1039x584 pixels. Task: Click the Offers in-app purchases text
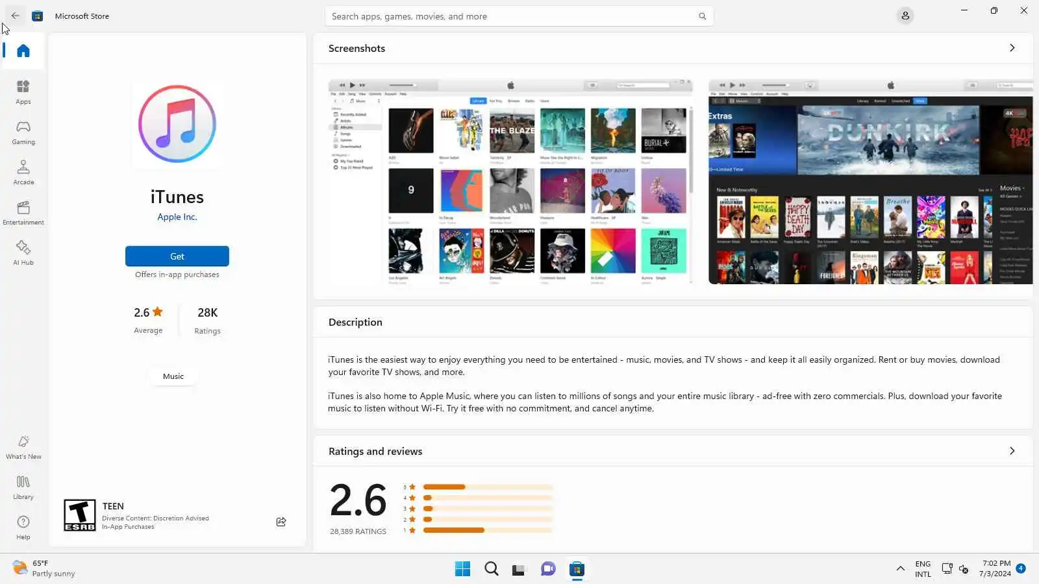(177, 274)
